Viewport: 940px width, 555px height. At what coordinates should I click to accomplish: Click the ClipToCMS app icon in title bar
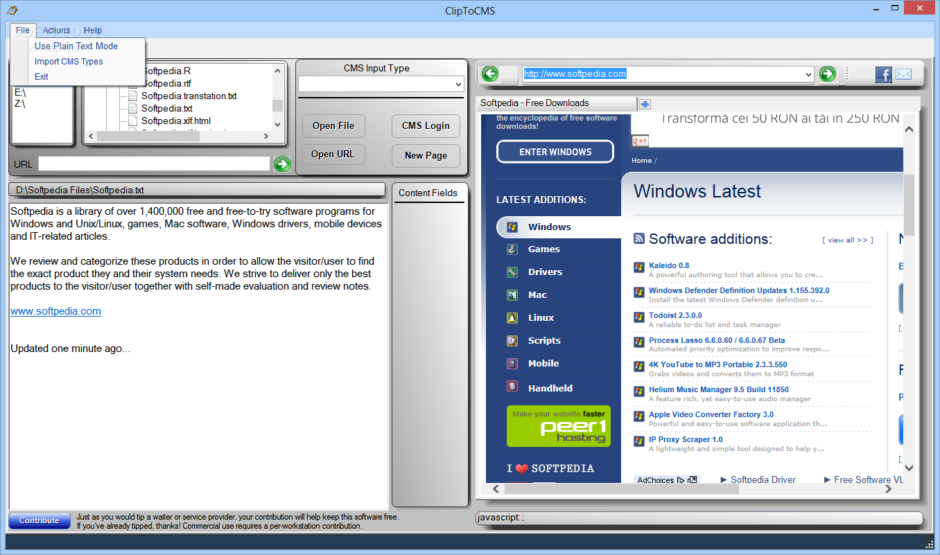12,10
